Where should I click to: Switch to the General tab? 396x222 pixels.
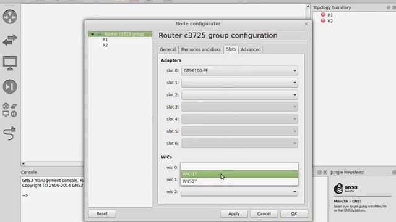168,49
